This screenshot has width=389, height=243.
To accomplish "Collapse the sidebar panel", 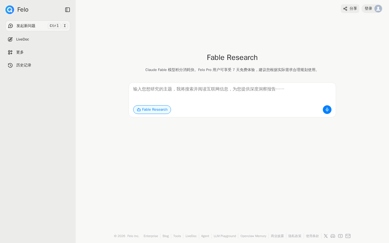I will pos(68,10).
